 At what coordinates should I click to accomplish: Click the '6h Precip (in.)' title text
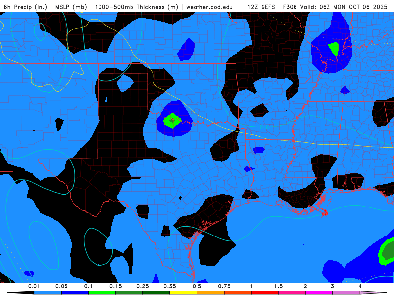pyautogui.click(x=26, y=7)
